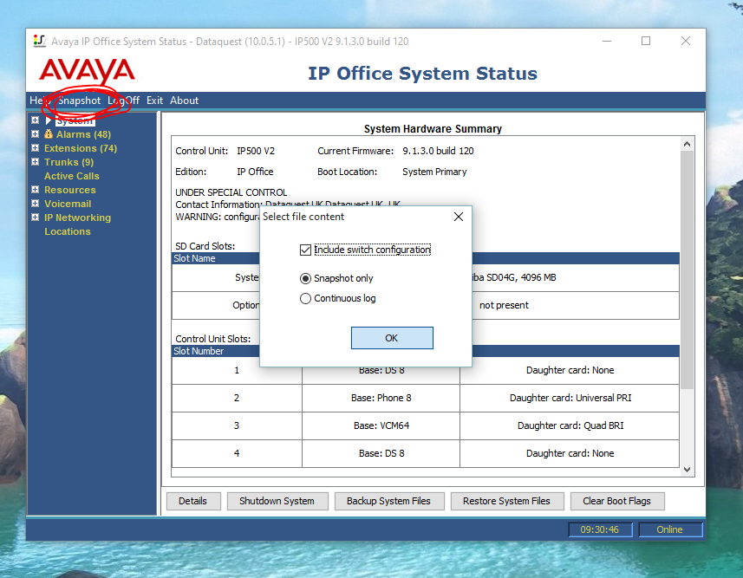Open the LogOff menu item
The image size is (743, 578).
pyautogui.click(x=123, y=101)
